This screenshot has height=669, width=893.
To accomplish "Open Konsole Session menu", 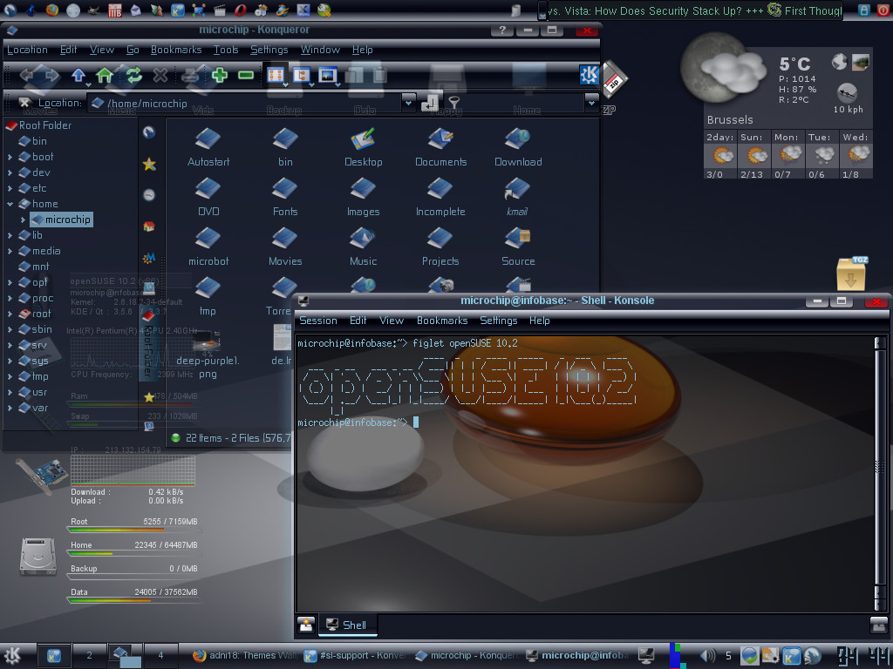I will tap(317, 321).
